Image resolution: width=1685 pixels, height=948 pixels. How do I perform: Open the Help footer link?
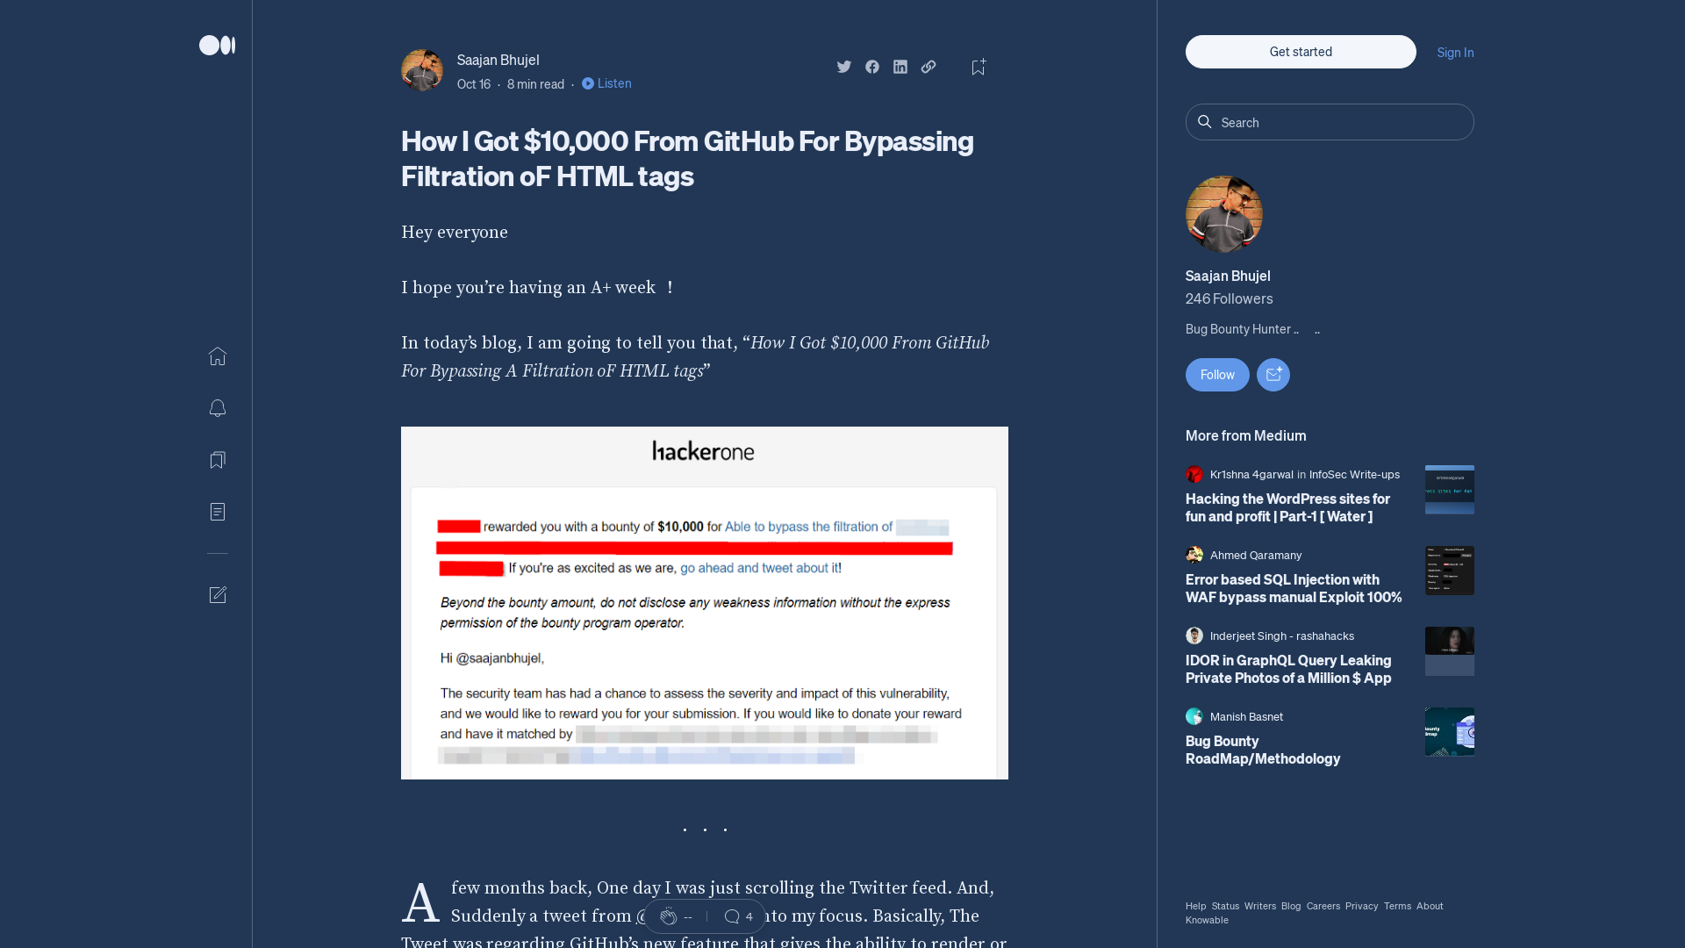tap(1194, 906)
